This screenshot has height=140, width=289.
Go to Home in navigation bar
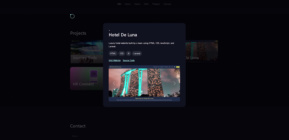coord(127,4)
